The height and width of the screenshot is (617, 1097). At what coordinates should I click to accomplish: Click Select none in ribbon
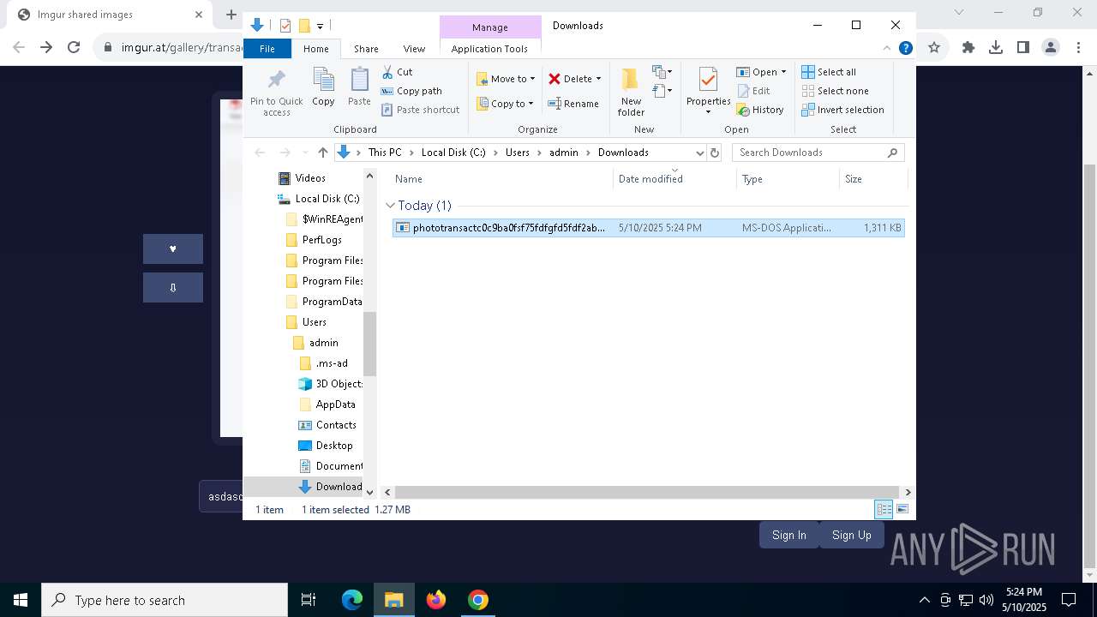pos(835,91)
